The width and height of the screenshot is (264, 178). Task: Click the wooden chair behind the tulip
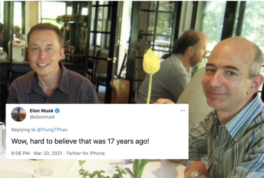click(120, 91)
